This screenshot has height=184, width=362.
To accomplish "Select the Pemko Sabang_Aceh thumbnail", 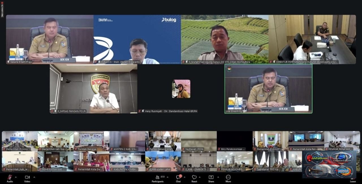I will (x=163, y=141).
